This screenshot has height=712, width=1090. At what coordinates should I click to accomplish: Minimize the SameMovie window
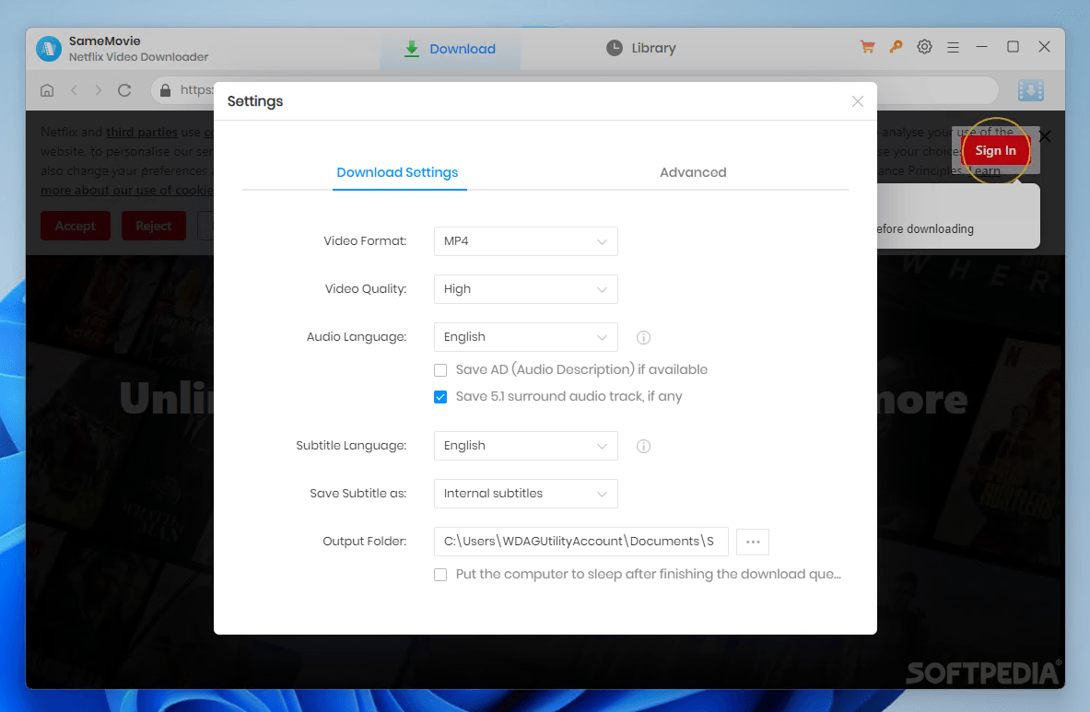(x=981, y=47)
